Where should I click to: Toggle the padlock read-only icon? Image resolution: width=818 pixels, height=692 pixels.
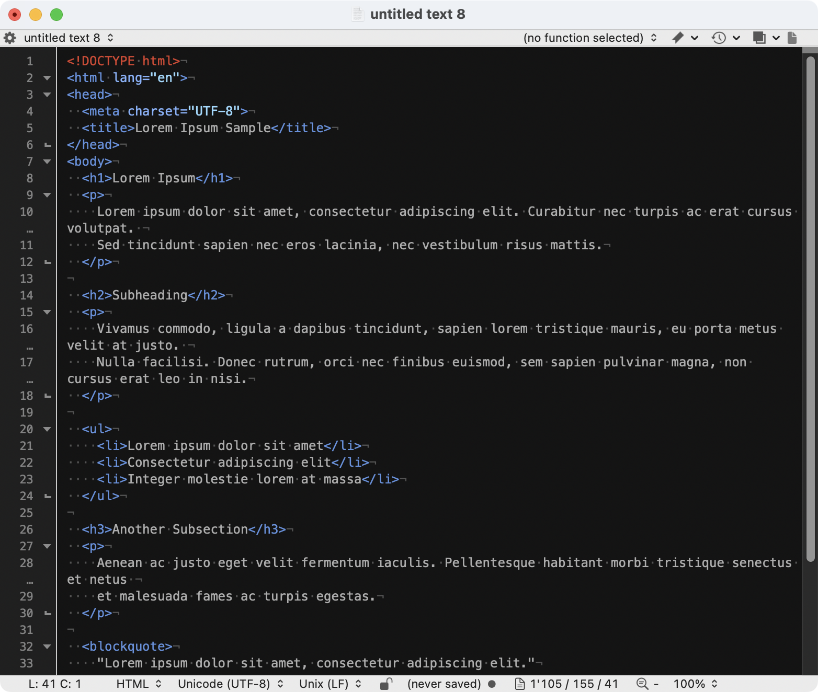[x=386, y=684]
